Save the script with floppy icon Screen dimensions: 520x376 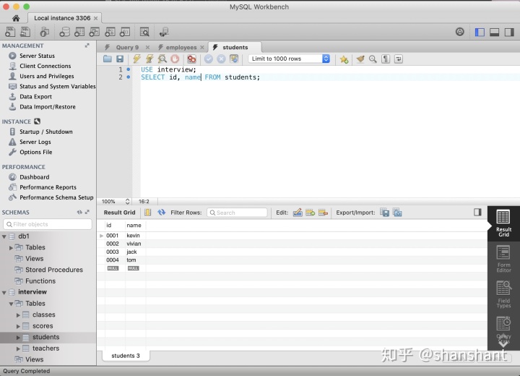coord(120,59)
